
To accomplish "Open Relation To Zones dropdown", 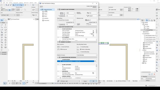I will click(87, 55).
